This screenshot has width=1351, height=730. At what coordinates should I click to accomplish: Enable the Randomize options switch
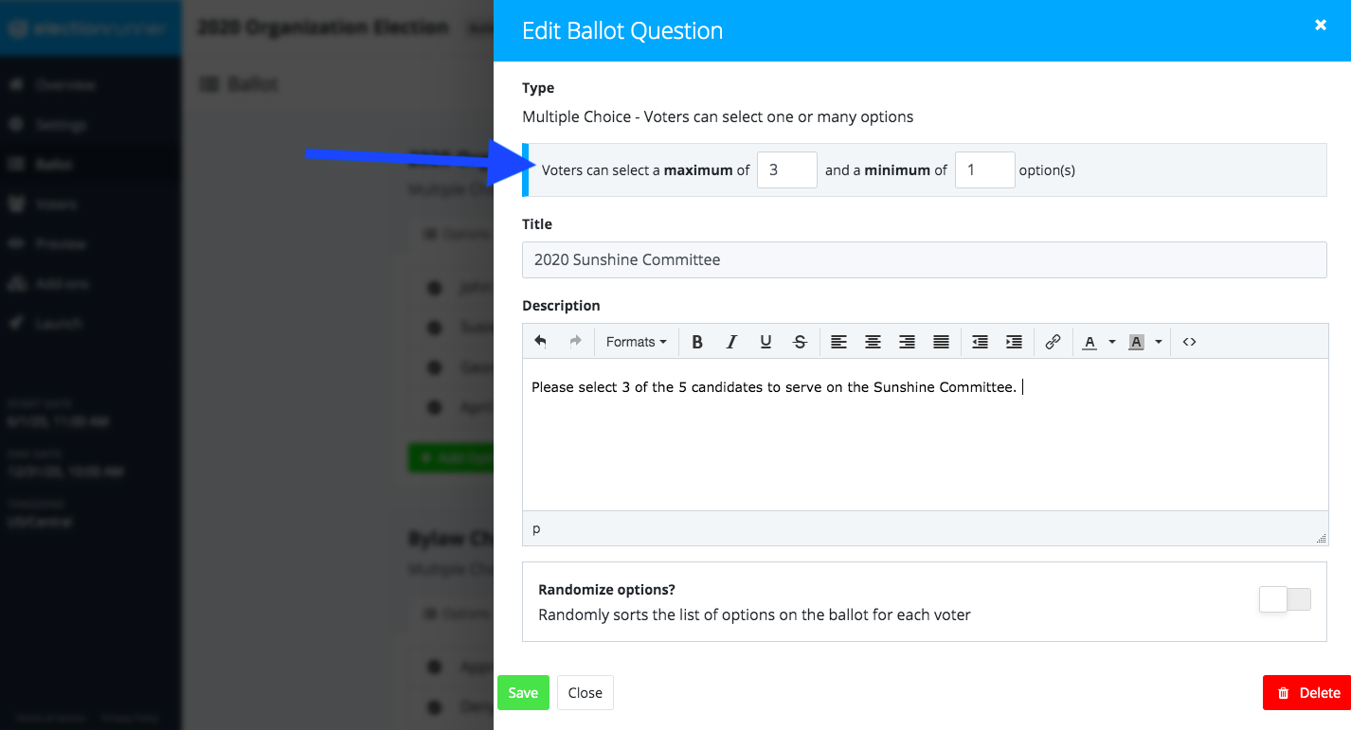(x=1285, y=599)
